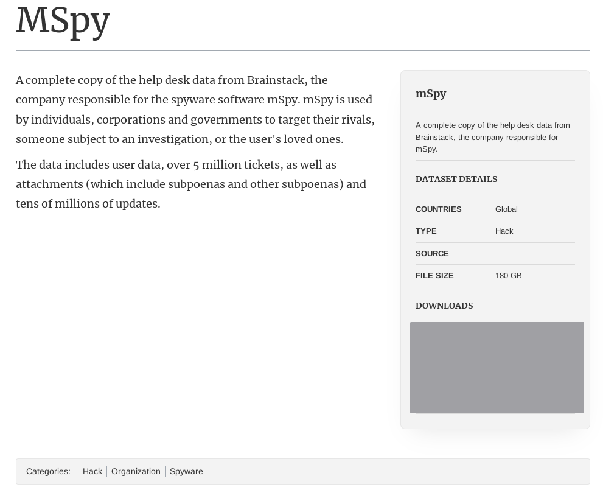Click the Hack type value in infobox
This screenshot has height=490, width=603.
(x=504, y=231)
